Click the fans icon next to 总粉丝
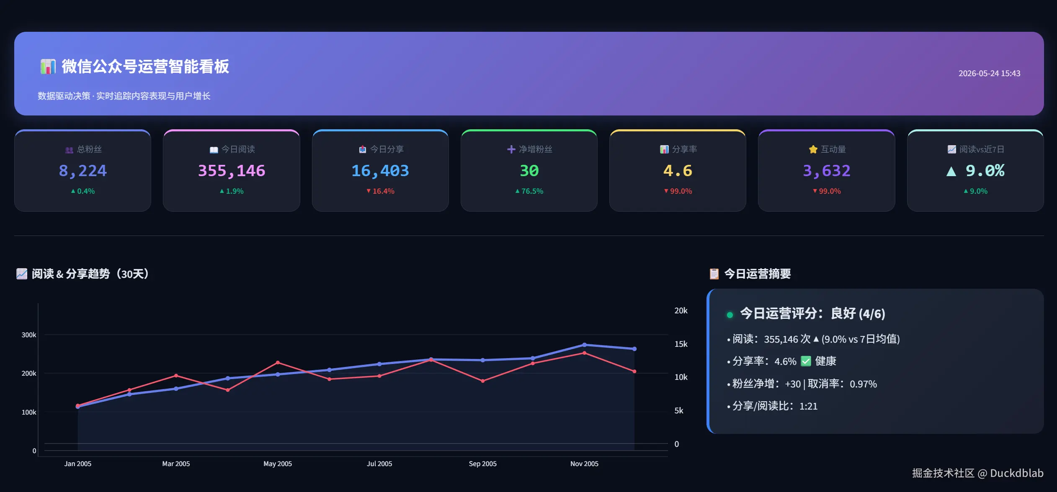Viewport: 1057px width, 492px height. pyautogui.click(x=69, y=150)
